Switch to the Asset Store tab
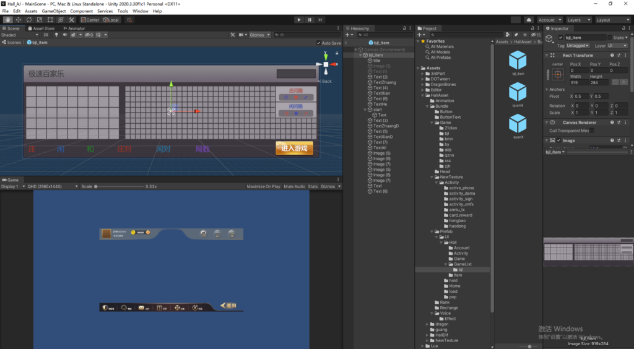Image resolution: width=634 pixels, height=349 pixels. pos(43,28)
